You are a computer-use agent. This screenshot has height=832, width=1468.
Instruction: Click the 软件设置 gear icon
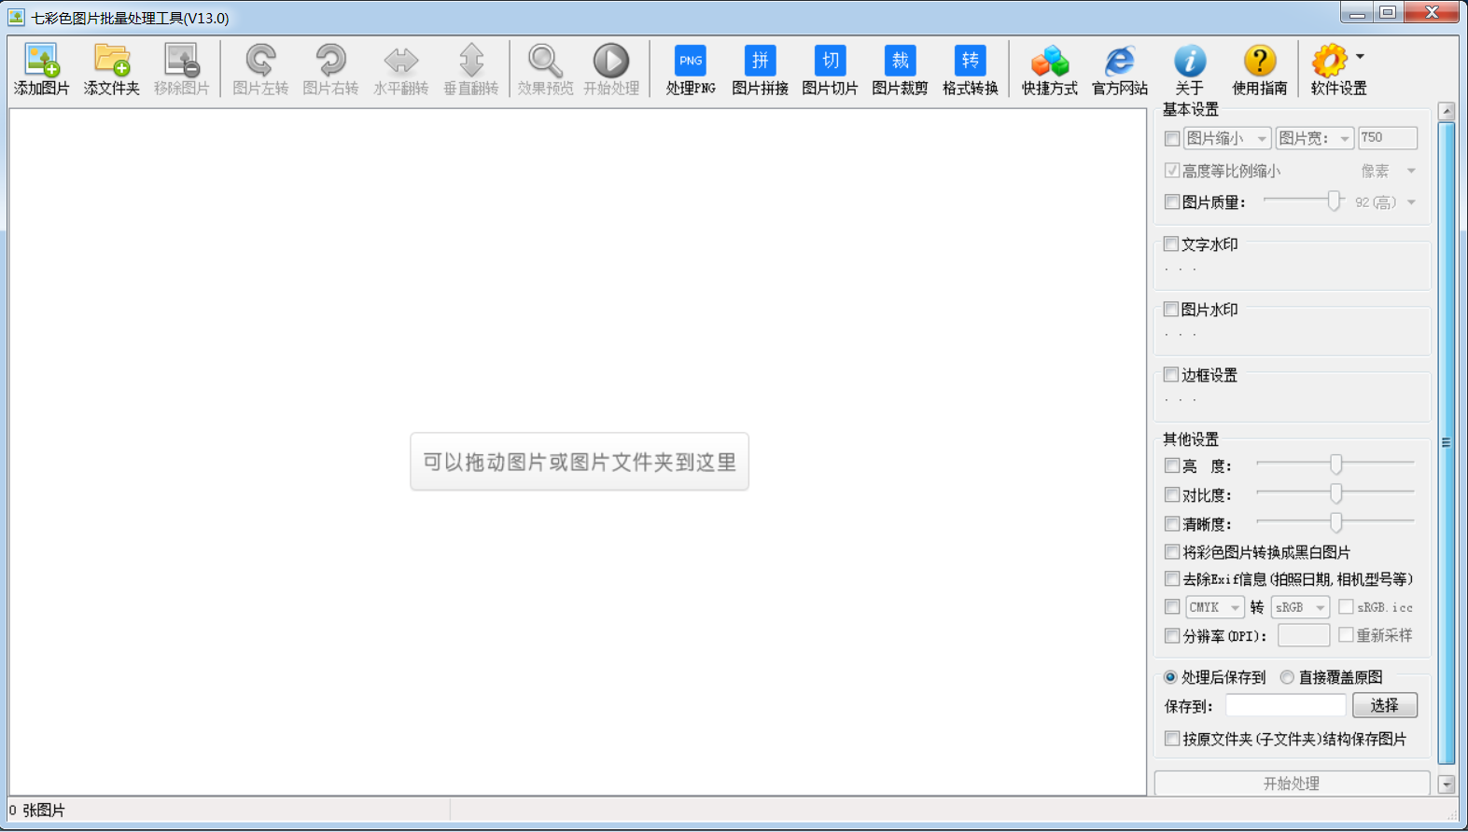pos(1330,62)
